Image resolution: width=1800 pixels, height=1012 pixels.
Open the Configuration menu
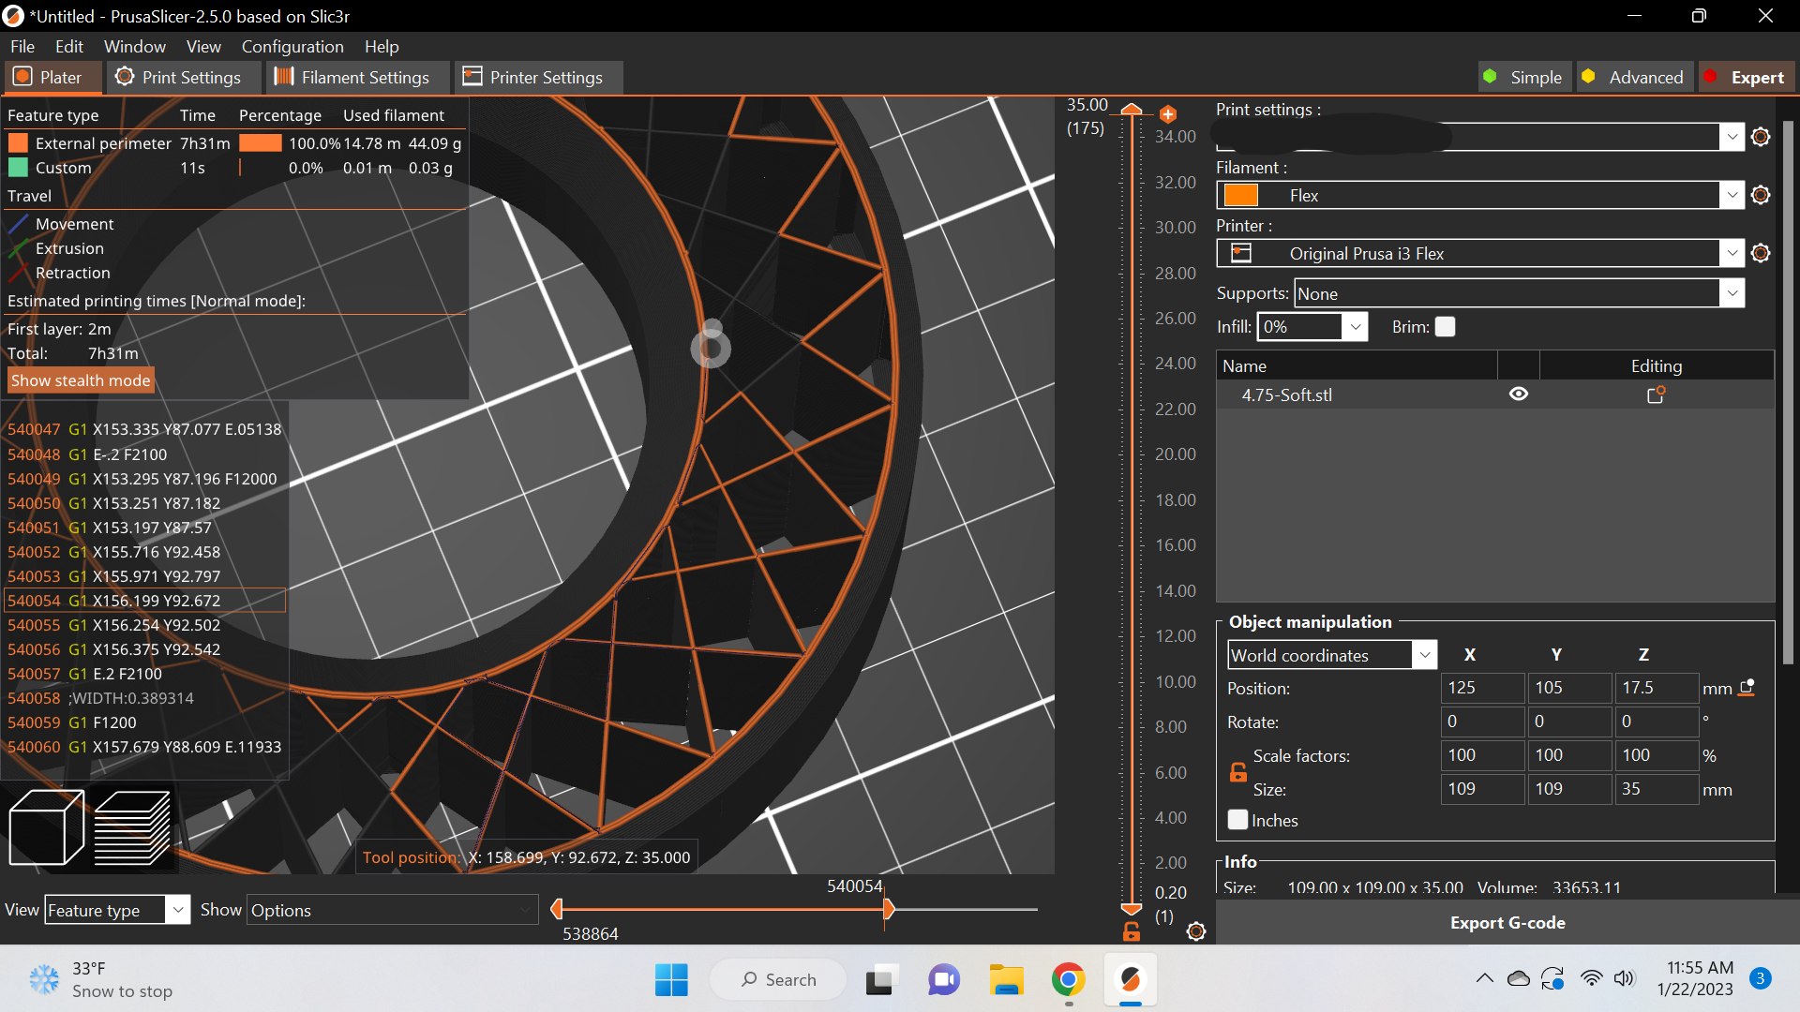(x=292, y=46)
